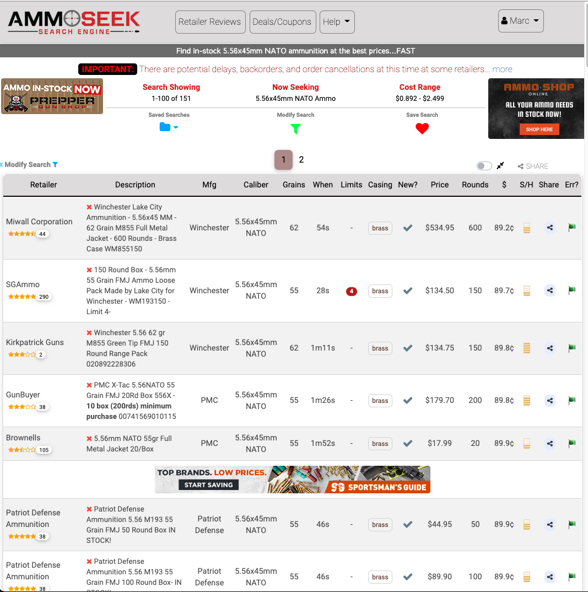Click the 'more' link in the important notice
The width and height of the screenshot is (588, 592).
tap(502, 69)
